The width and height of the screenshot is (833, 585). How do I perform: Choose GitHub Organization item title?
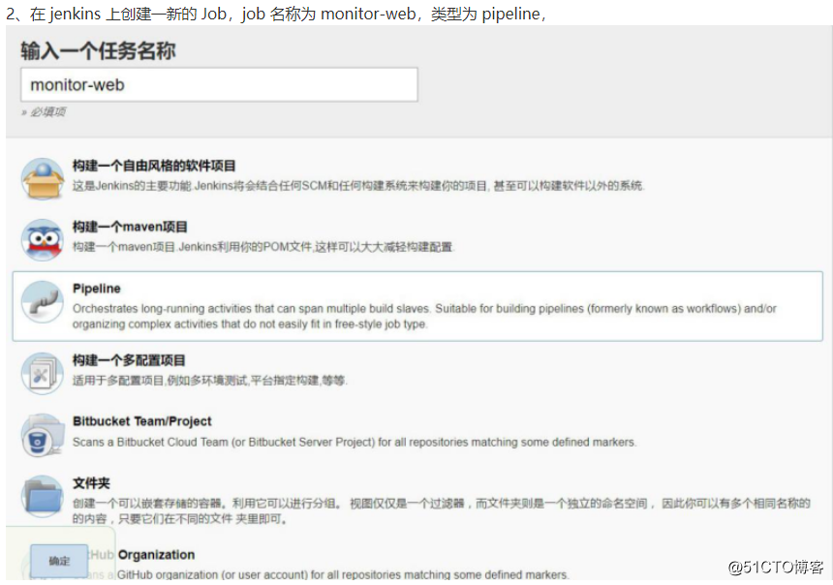pyautogui.click(x=141, y=555)
